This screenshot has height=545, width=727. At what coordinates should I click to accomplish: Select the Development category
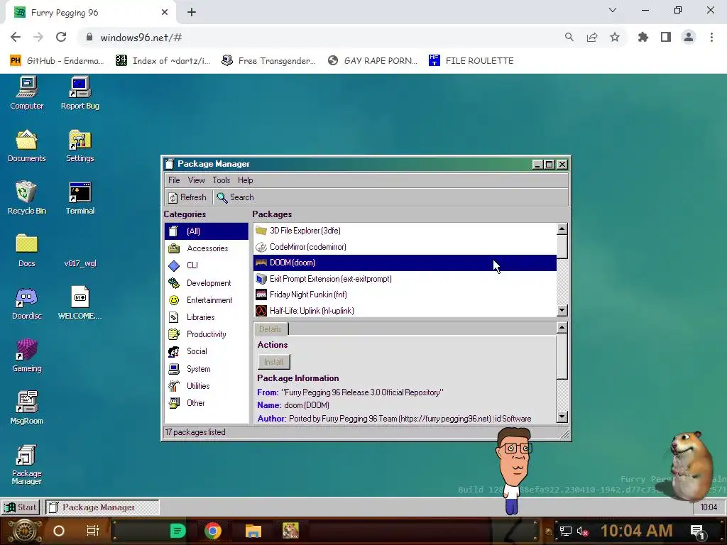click(207, 282)
